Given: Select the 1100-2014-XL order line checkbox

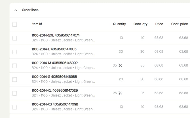Looking at the screenshot, I should 14,93.
